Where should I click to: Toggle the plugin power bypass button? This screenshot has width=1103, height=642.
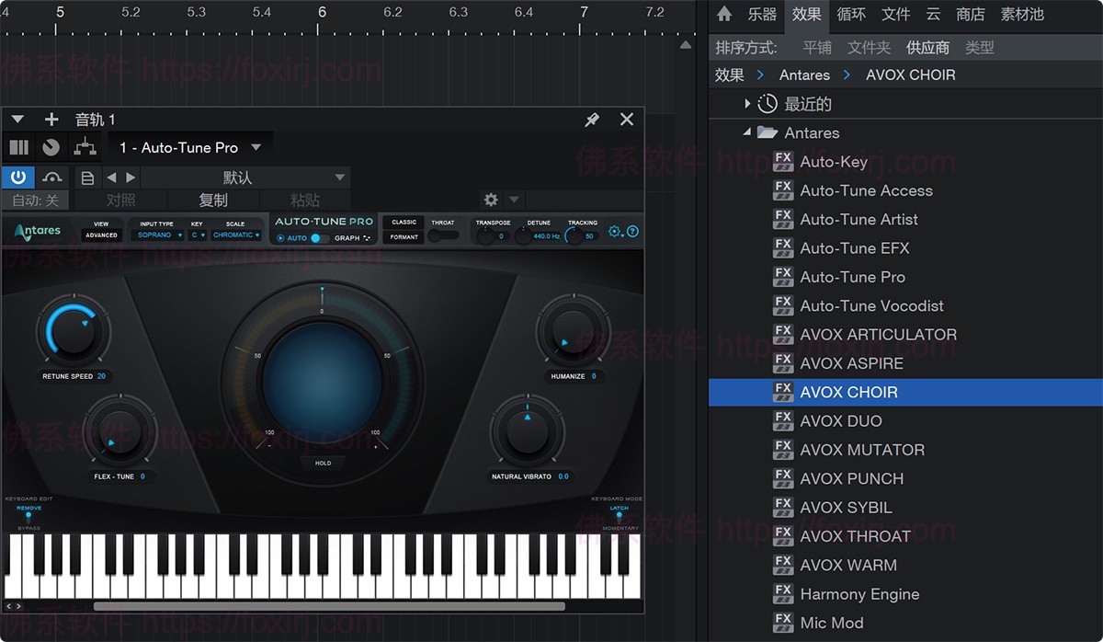click(17, 177)
